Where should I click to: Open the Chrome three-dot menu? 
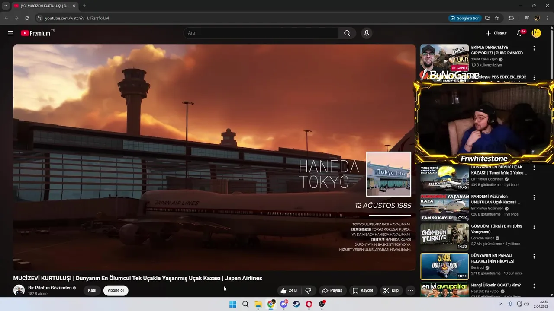point(548,18)
